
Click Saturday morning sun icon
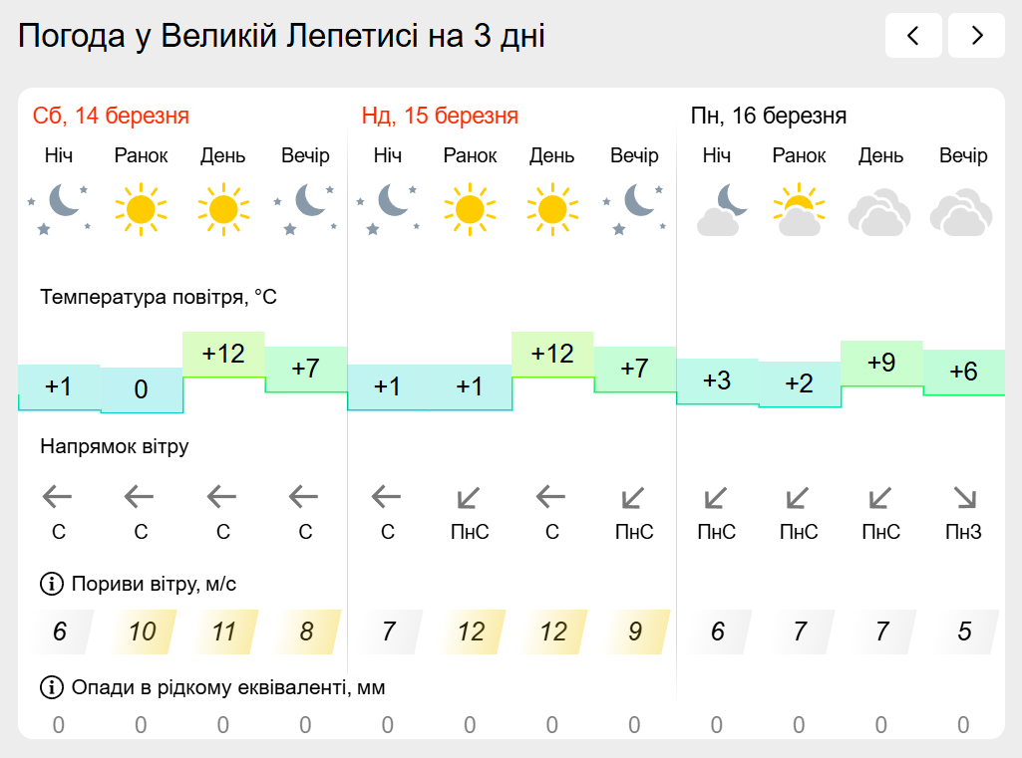click(141, 207)
